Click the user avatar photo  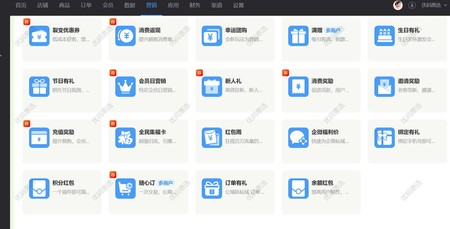click(x=398, y=5)
